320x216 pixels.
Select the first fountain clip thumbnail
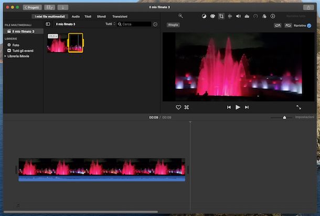point(57,43)
